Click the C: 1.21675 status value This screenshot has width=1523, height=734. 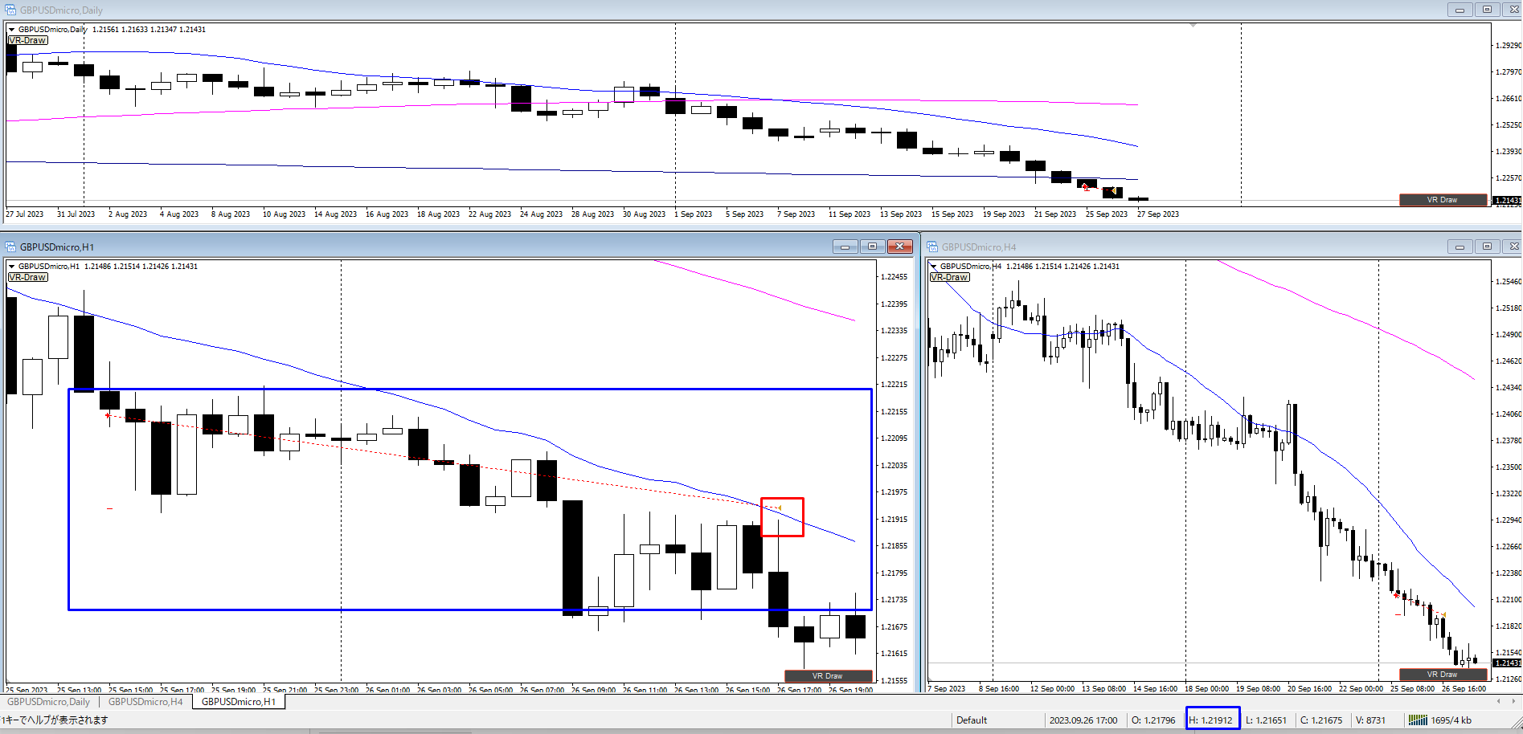(1321, 720)
